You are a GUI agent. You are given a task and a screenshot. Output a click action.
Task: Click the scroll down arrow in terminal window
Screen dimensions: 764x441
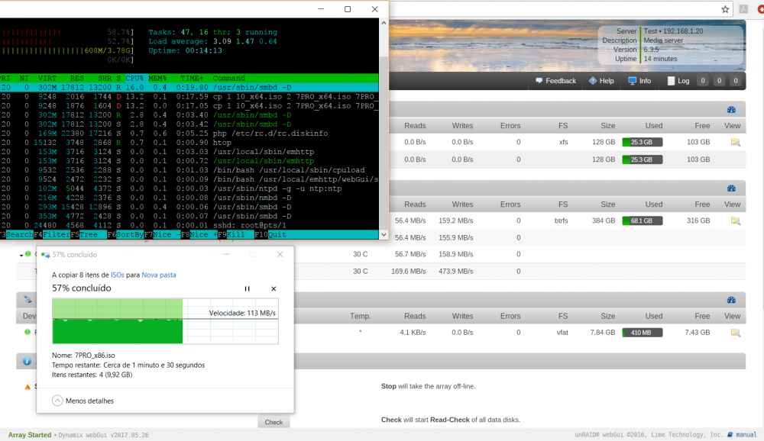384,235
